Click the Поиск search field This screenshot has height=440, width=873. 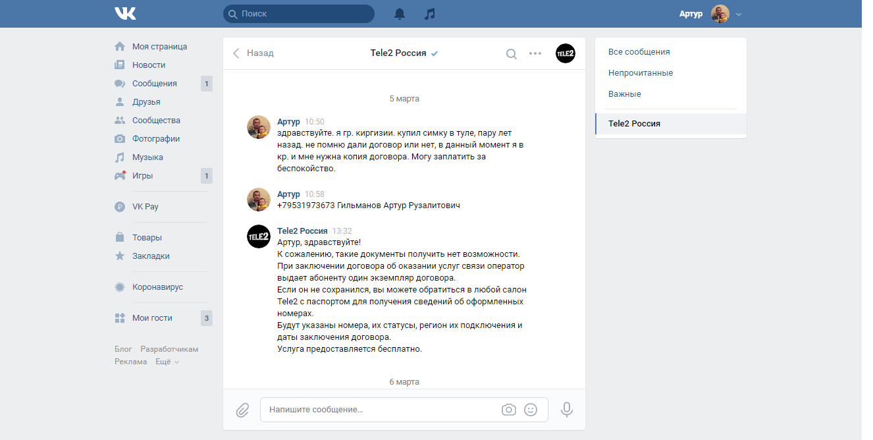(298, 14)
